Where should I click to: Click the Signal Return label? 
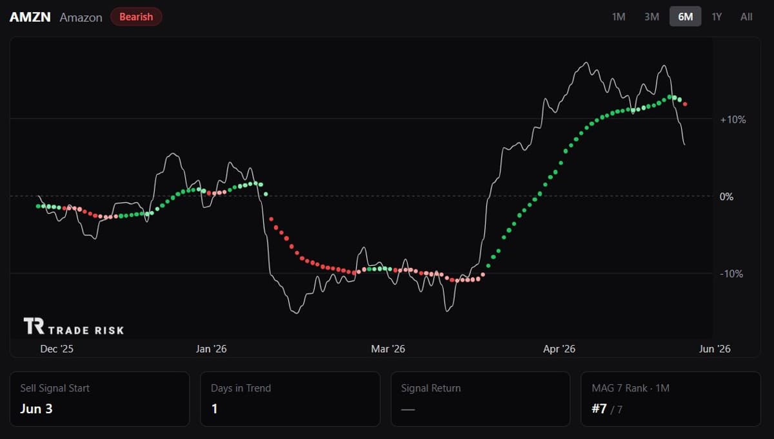pos(431,388)
